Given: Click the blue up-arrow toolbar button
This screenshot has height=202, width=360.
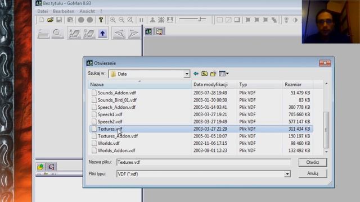Looking at the screenshot, I should click(x=102, y=34).
